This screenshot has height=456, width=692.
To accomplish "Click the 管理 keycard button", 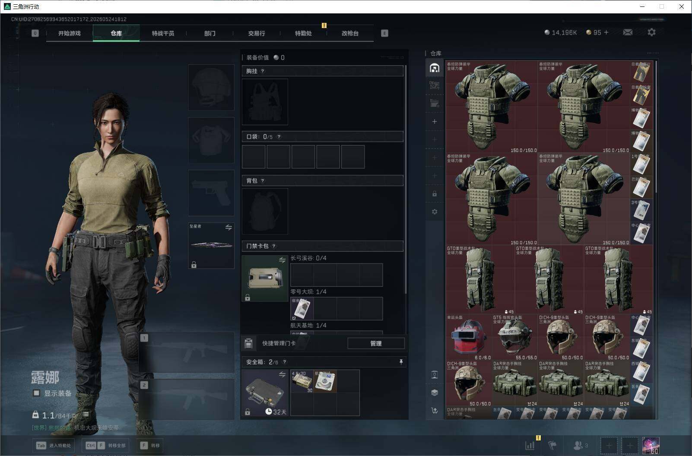I will 376,343.
